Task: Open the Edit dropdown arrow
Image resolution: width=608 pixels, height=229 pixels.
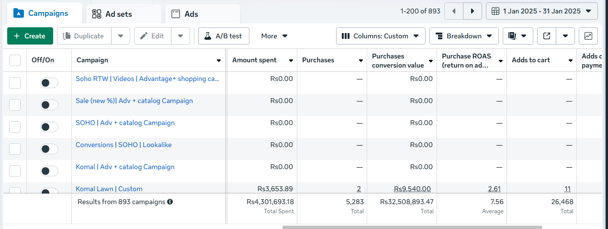Action: coord(180,36)
